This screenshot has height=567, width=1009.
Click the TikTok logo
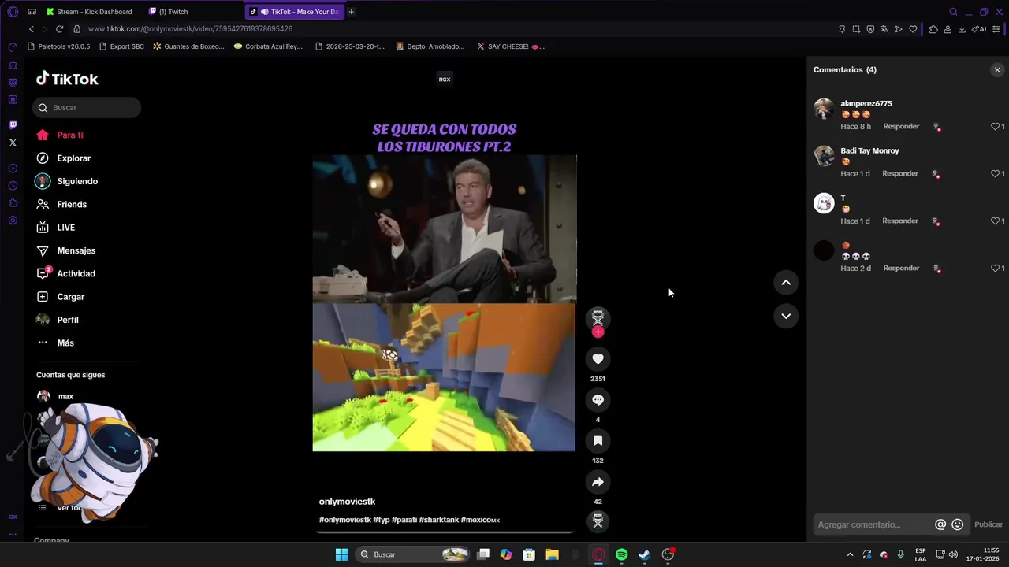coord(67,79)
